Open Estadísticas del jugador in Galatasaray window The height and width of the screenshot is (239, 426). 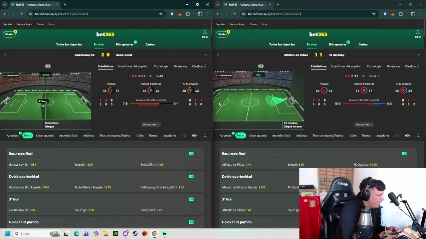[132, 66]
